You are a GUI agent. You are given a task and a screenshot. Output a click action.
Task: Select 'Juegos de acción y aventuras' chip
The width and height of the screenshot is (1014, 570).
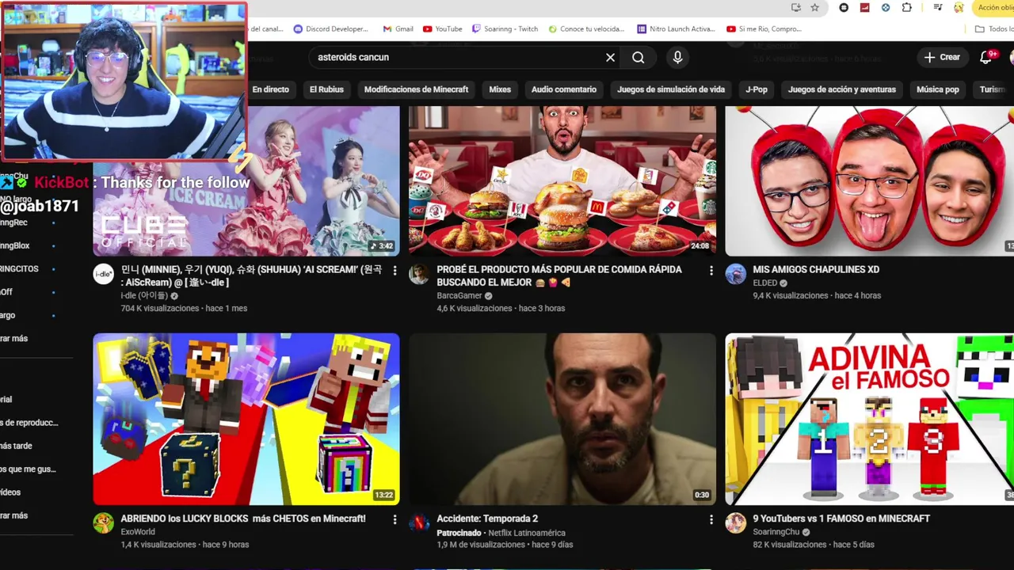point(842,89)
